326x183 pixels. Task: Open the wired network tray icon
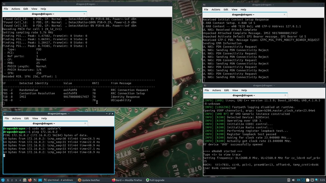[x=312, y=180]
